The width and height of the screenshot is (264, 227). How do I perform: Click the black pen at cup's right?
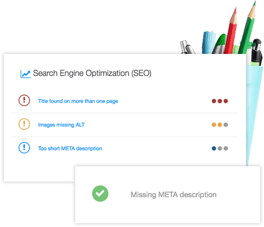(x=256, y=52)
